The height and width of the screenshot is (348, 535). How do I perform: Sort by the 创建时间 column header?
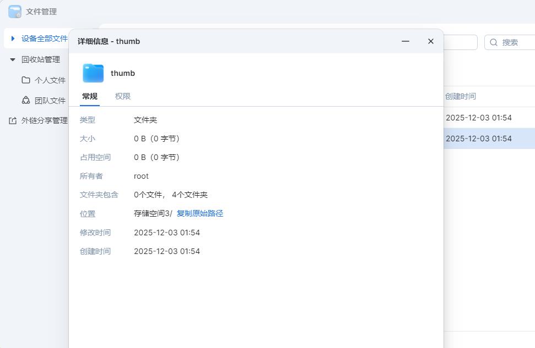461,96
